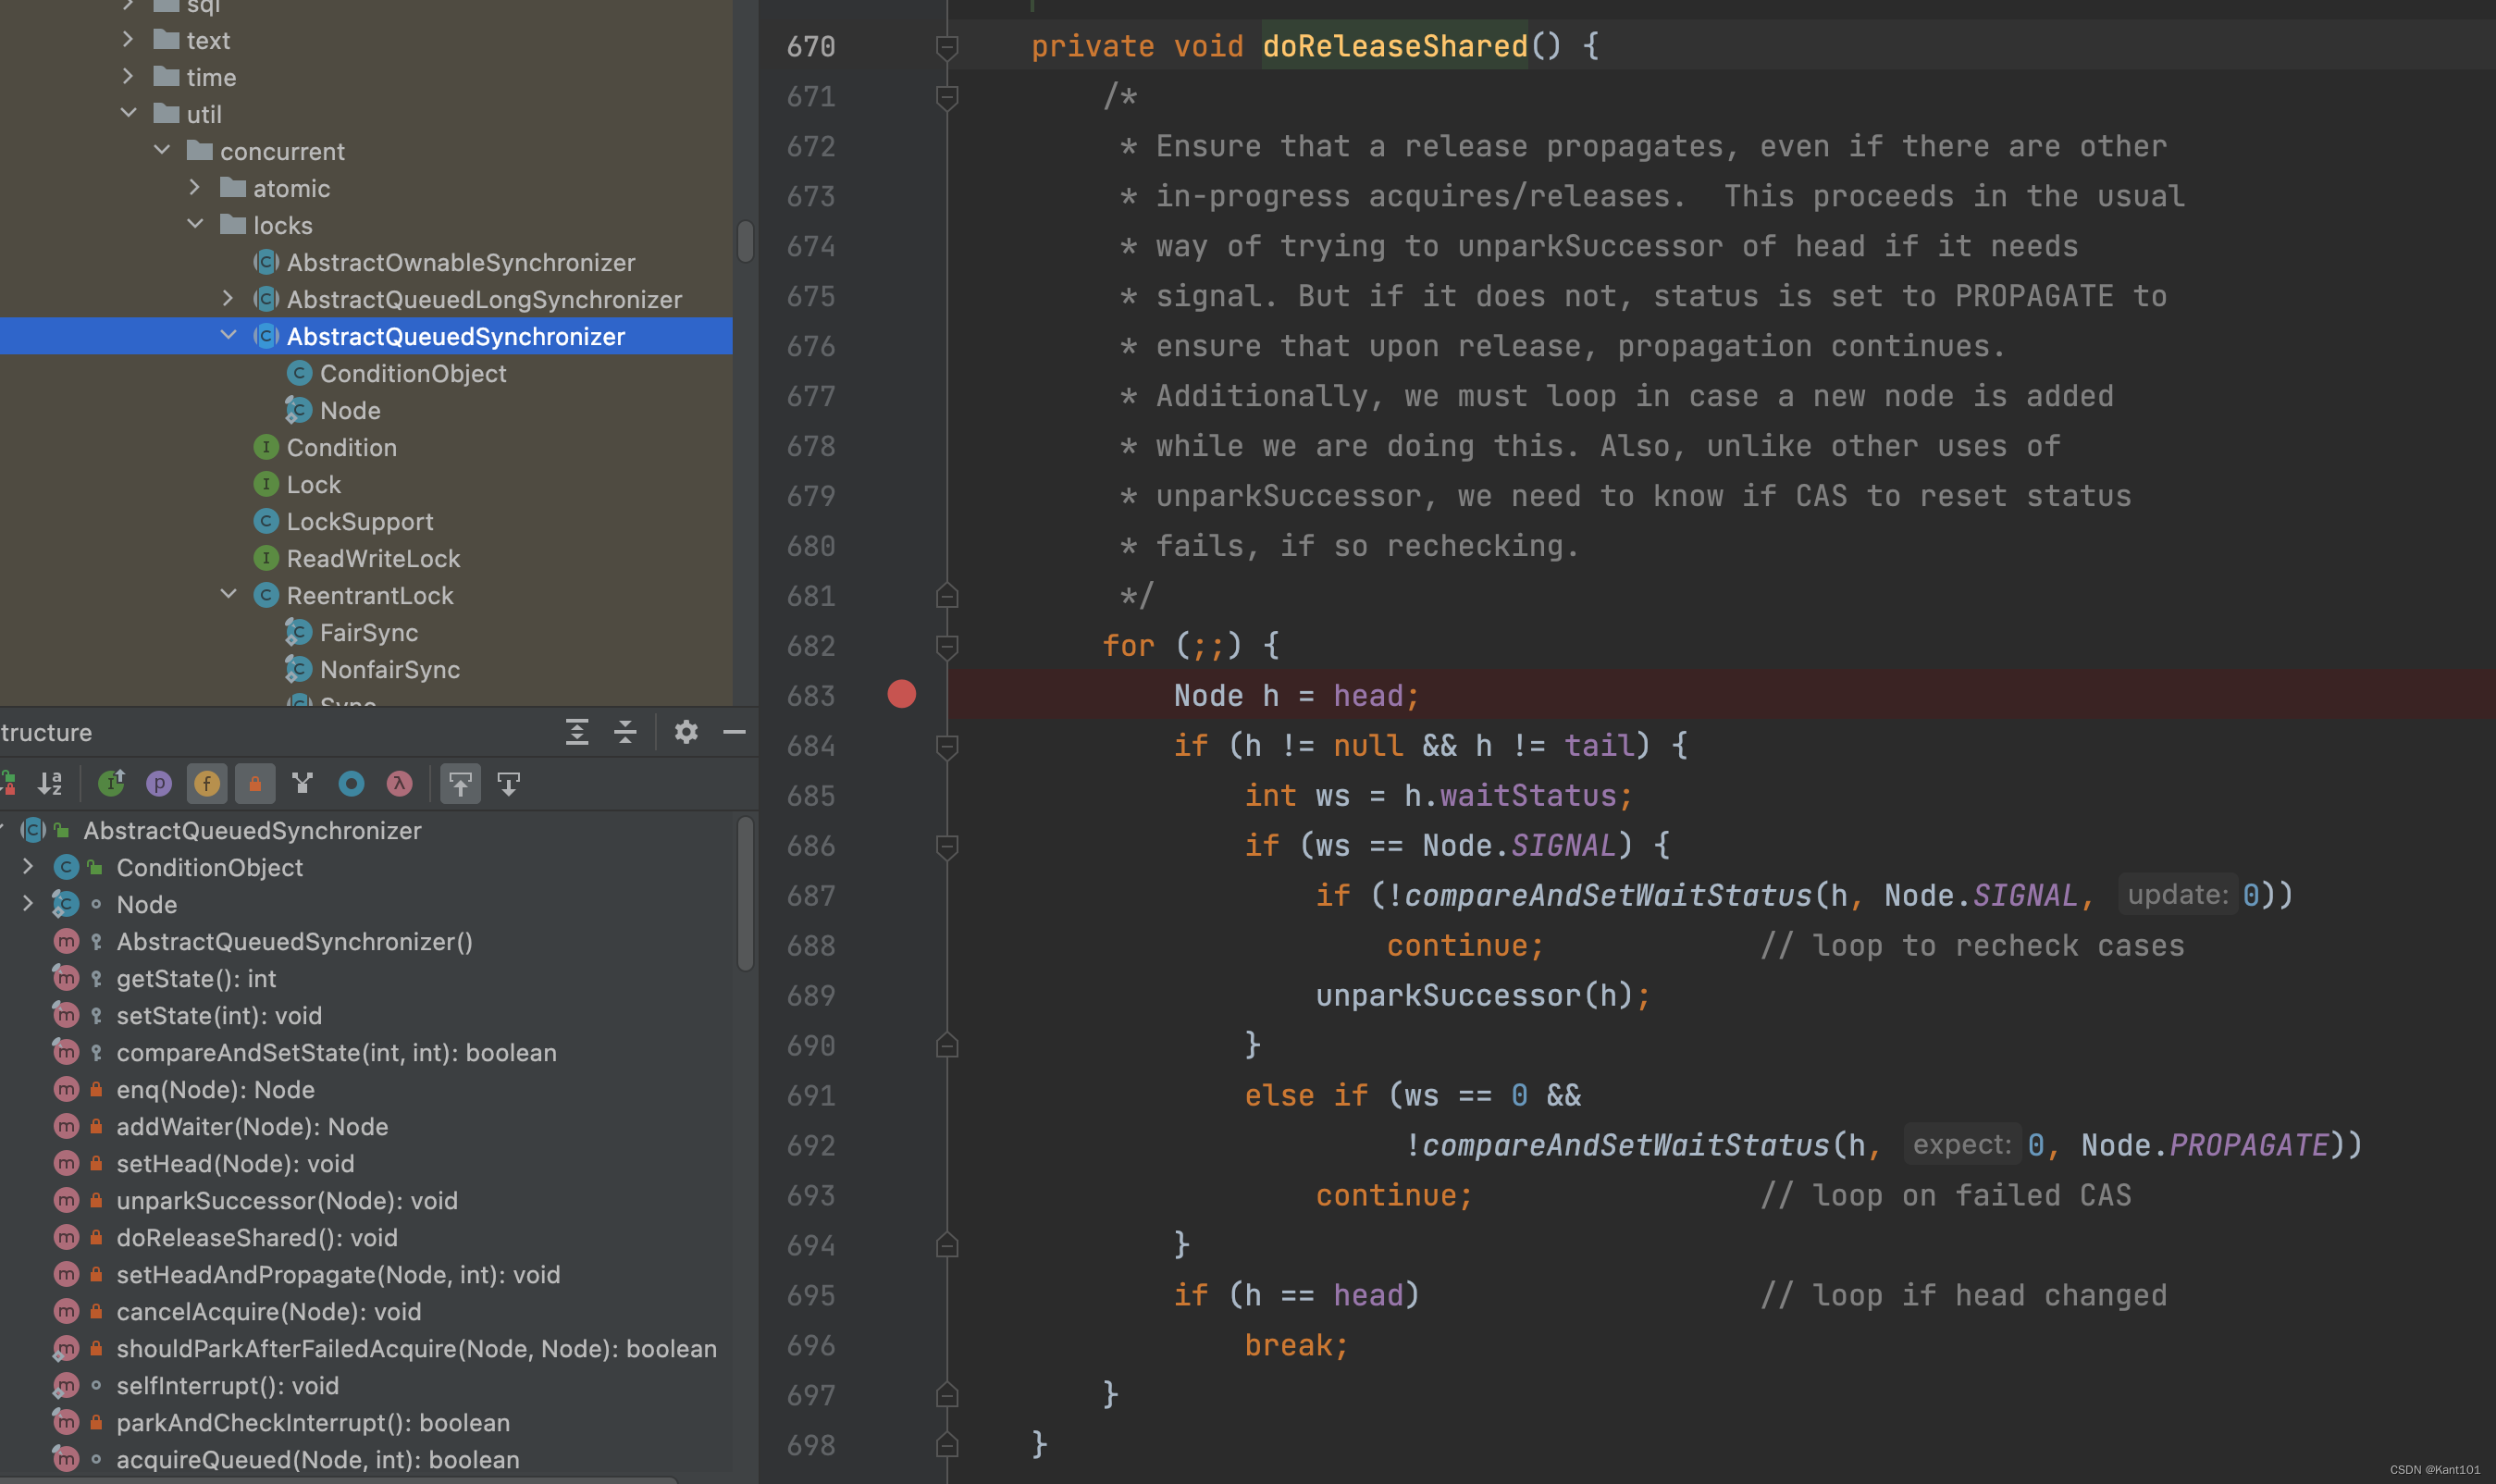Select the LockSupport class
Viewport: 2496px width, 1484px height.
click(359, 521)
